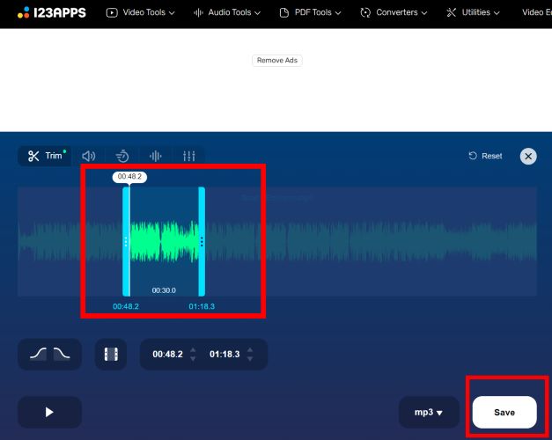This screenshot has height=440, width=552.
Task: Open the Converters menu
Action: 394,12
